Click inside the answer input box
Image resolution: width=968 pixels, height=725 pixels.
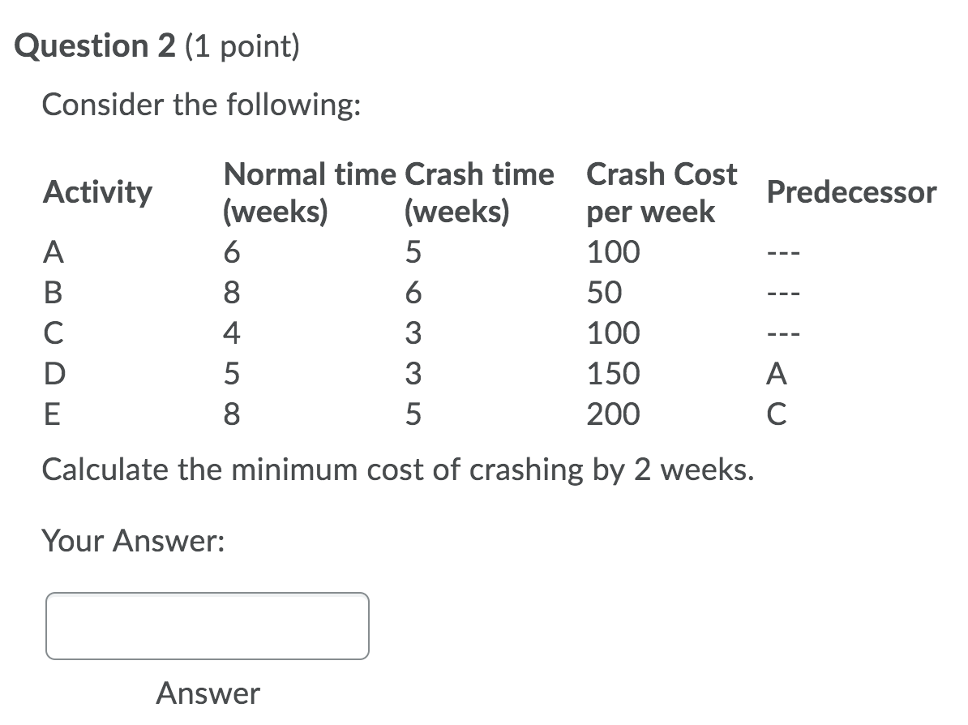coord(207,626)
